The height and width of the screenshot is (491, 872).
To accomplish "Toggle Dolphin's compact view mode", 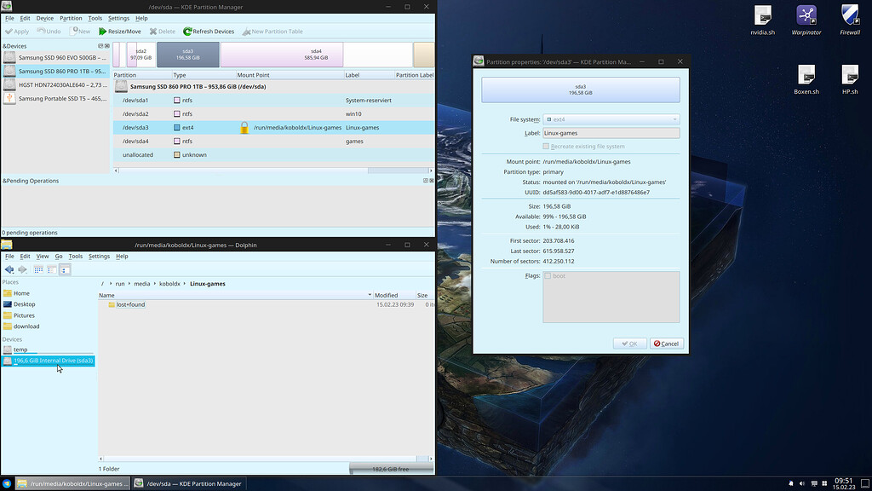I will click(x=52, y=269).
